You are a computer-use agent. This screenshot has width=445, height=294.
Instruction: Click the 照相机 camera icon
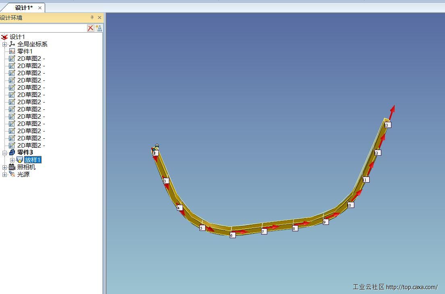click(x=12, y=167)
